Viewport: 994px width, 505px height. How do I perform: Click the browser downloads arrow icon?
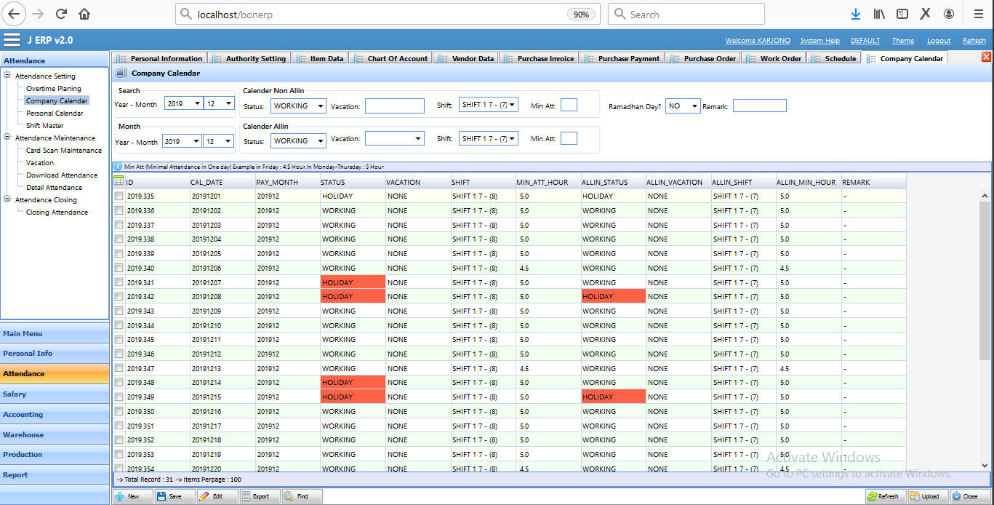[856, 14]
